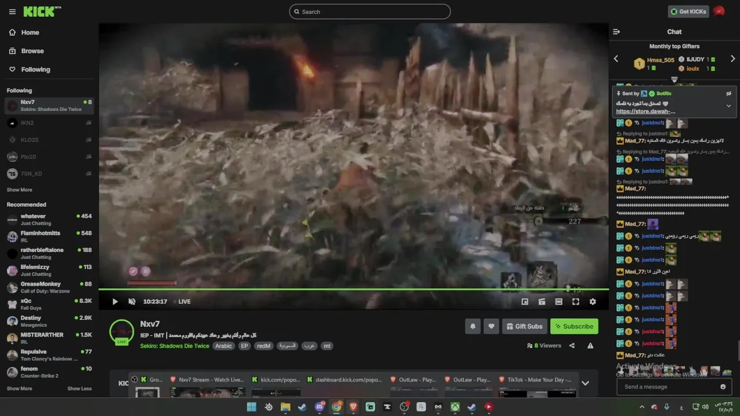Open recommended channel Destiny
Image resolution: width=740 pixels, height=416 pixels.
pyautogui.click(x=49, y=321)
